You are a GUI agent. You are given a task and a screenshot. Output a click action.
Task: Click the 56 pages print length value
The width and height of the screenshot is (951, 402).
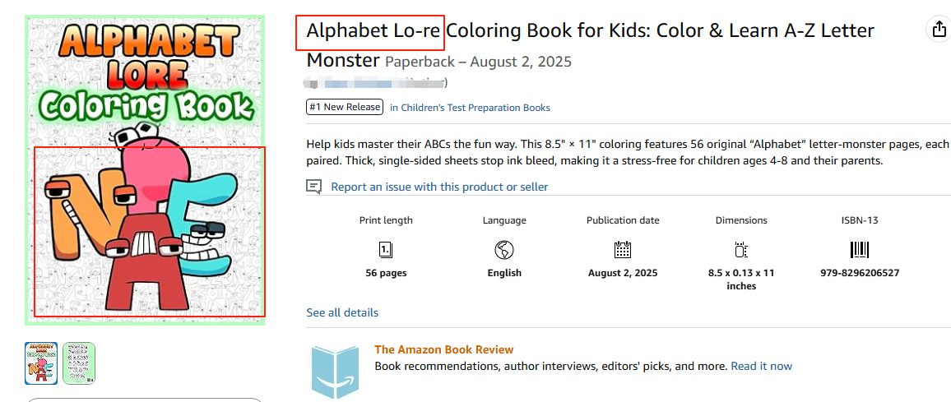[x=386, y=273]
